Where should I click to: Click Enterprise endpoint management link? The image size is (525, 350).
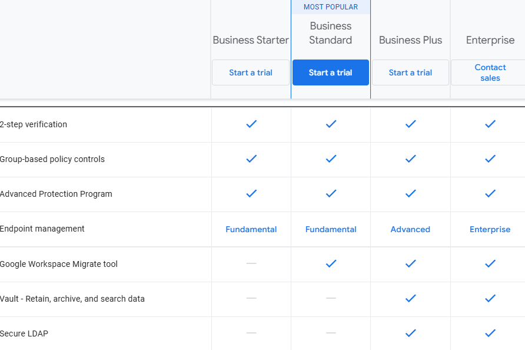[490, 229]
